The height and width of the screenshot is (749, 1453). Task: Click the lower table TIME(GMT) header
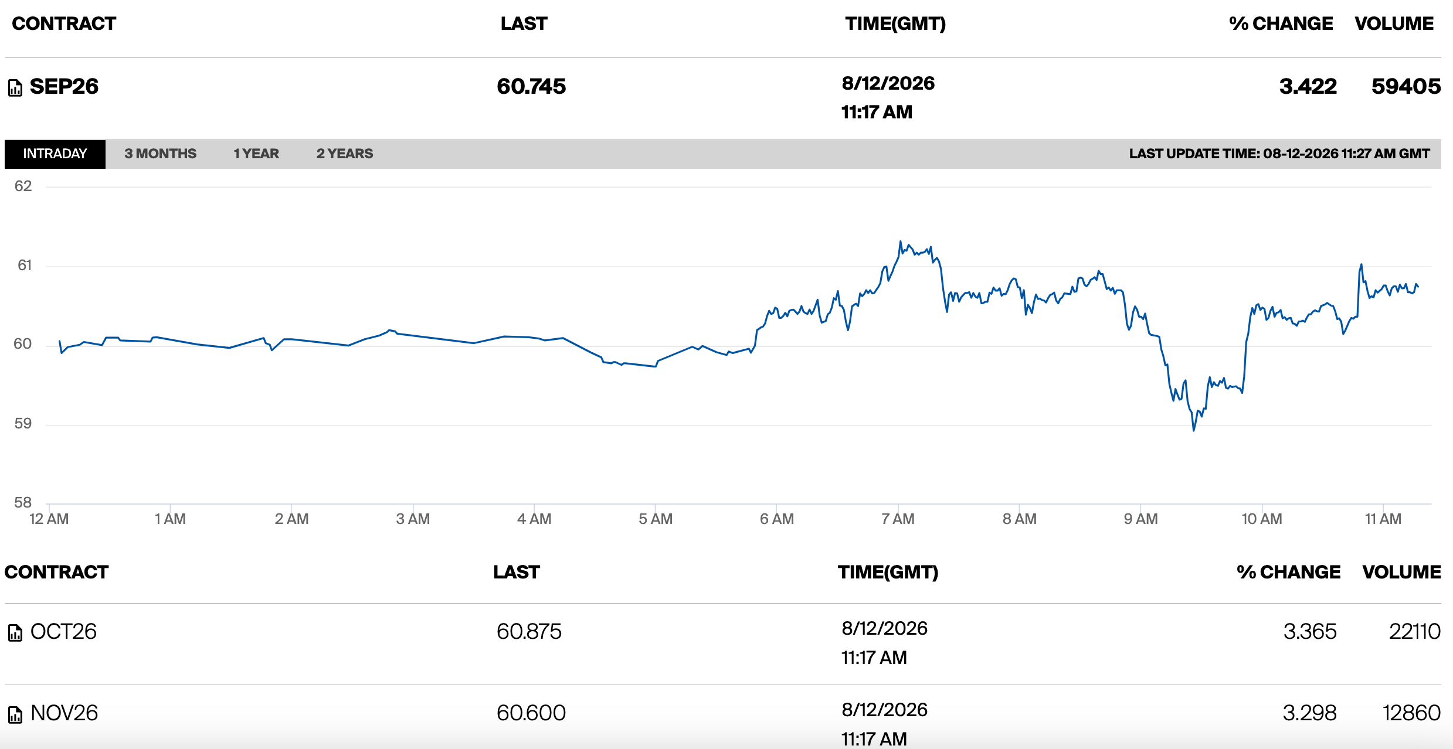(888, 572)
